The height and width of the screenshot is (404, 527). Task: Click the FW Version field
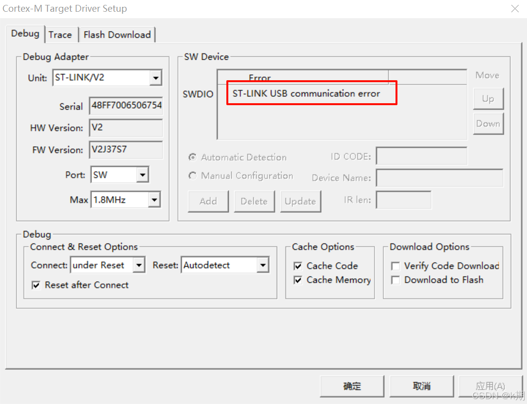pyautogui.click(x=126, y=150)
